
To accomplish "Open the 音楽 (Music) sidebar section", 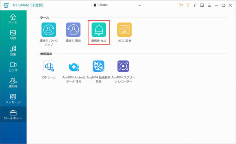I will coord(13,51).
